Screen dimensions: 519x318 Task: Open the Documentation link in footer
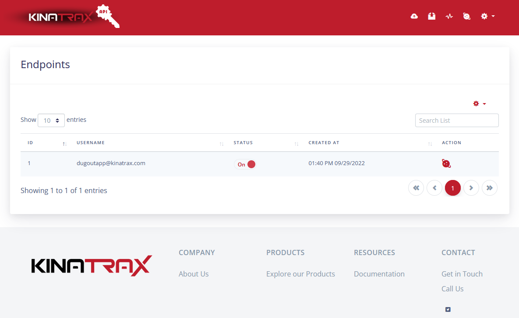tap(379, 274)
